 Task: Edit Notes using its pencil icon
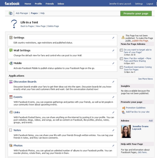coord(113,130)
